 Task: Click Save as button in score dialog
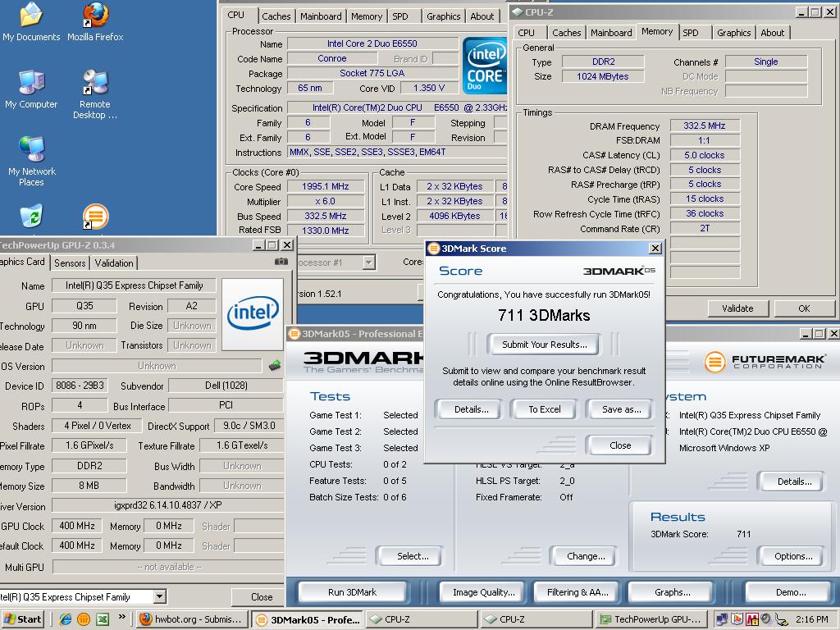622,409
